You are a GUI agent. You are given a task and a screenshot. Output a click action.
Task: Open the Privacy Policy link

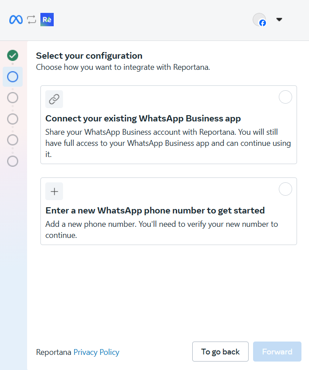click(x=96, y=352)
